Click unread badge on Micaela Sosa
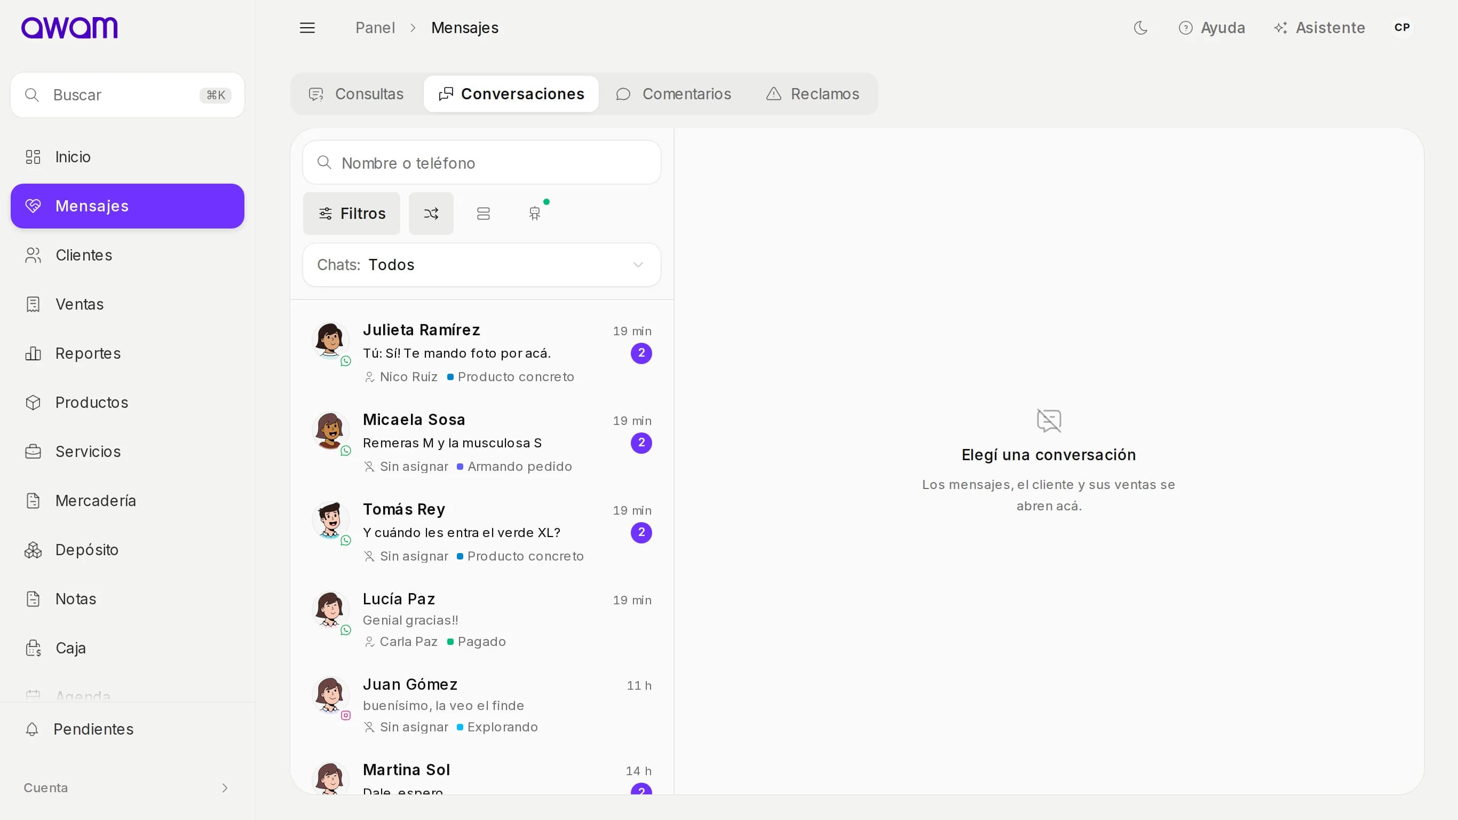1458x820 pixels. pyautogui.click(x=641, y=443)
